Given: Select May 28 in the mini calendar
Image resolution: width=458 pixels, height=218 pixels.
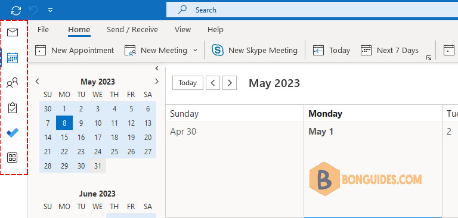Looking at the screenshot, I should pyautogui.click(x=48, y=166).
